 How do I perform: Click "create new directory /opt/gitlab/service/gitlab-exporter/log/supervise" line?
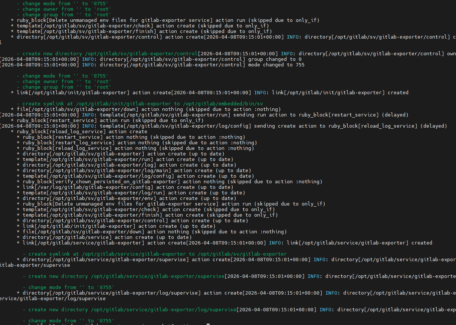(x=129, y=309)
